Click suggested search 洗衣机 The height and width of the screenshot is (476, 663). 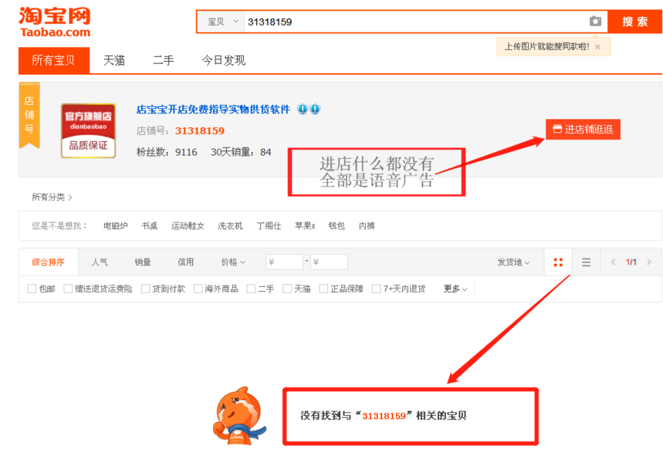click(231, 226)
